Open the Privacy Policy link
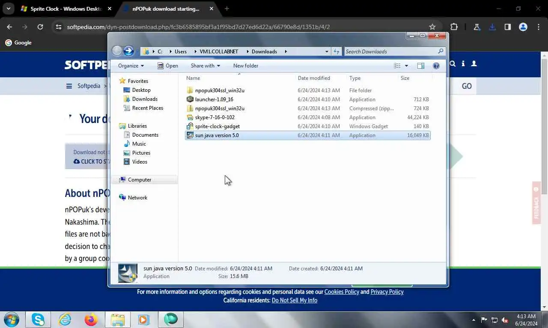This screenshot has width=548, height=328. (x=387, y=292)
